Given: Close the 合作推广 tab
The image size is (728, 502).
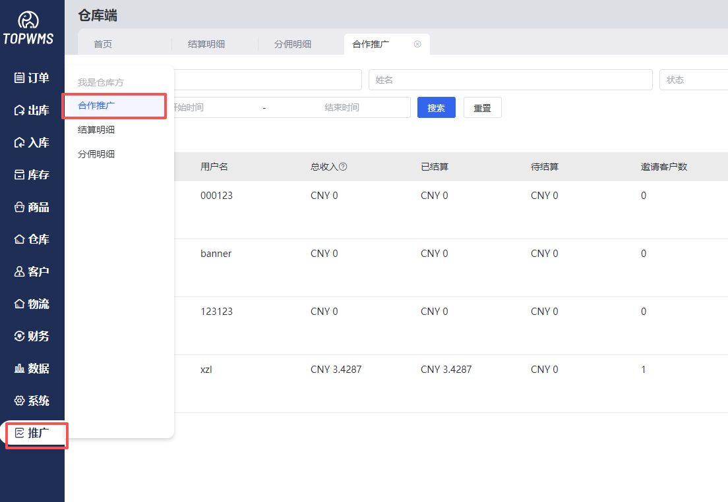Looking at the screenshot, I should tap(417, 44).
